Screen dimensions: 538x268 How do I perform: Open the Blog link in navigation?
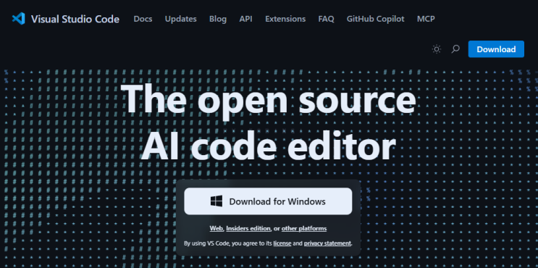pos(218,19)
